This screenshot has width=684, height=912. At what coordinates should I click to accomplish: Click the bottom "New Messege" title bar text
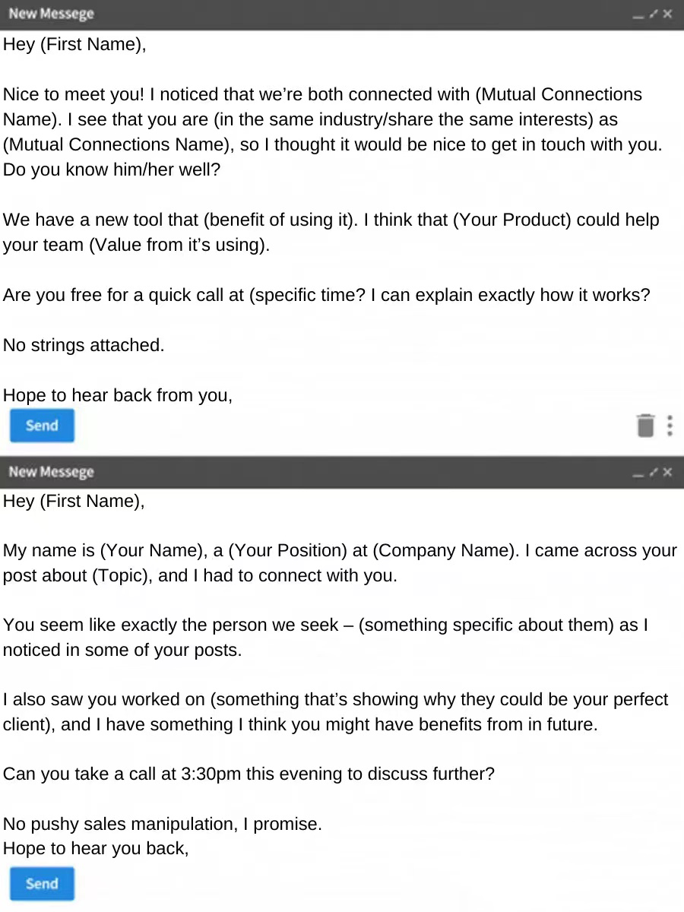click(51, 472)
